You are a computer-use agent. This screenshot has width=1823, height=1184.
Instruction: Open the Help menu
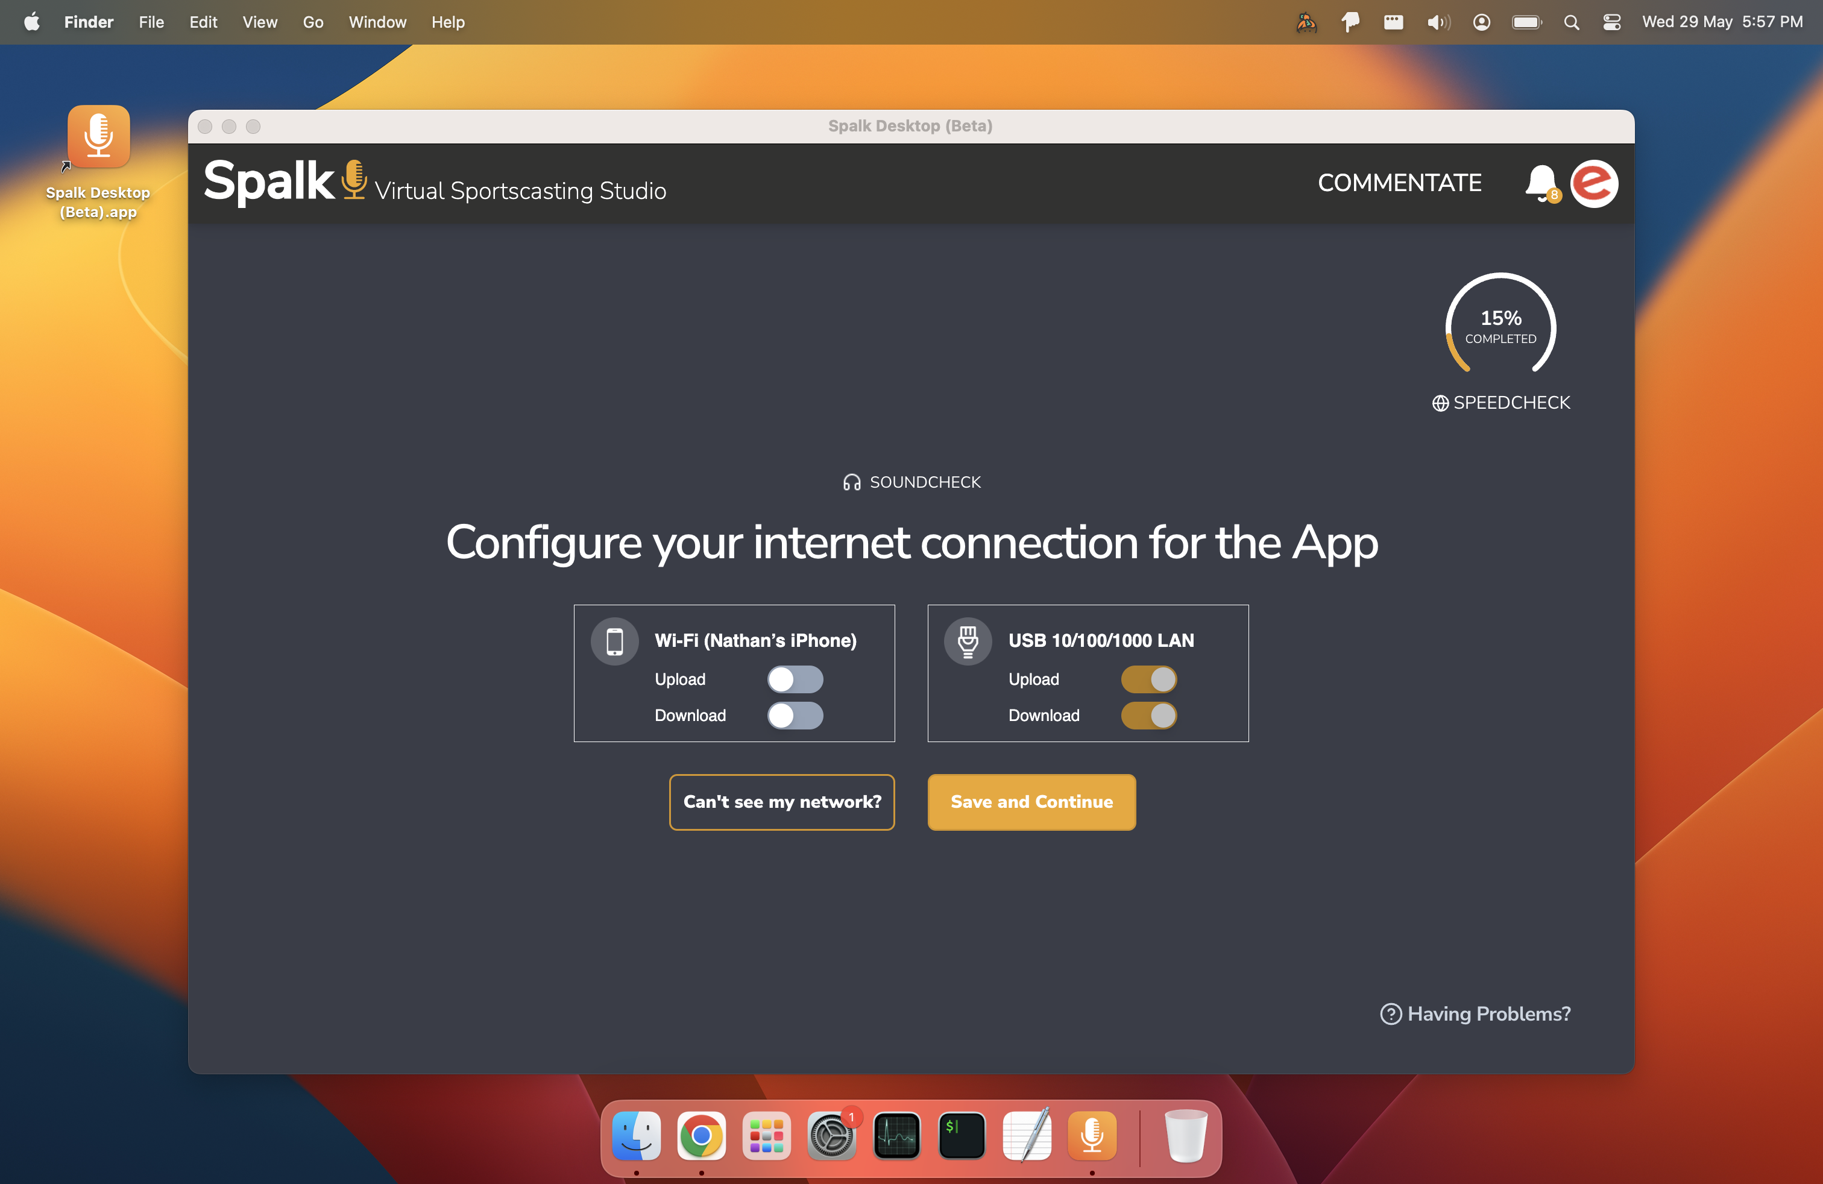coord(448,22)
